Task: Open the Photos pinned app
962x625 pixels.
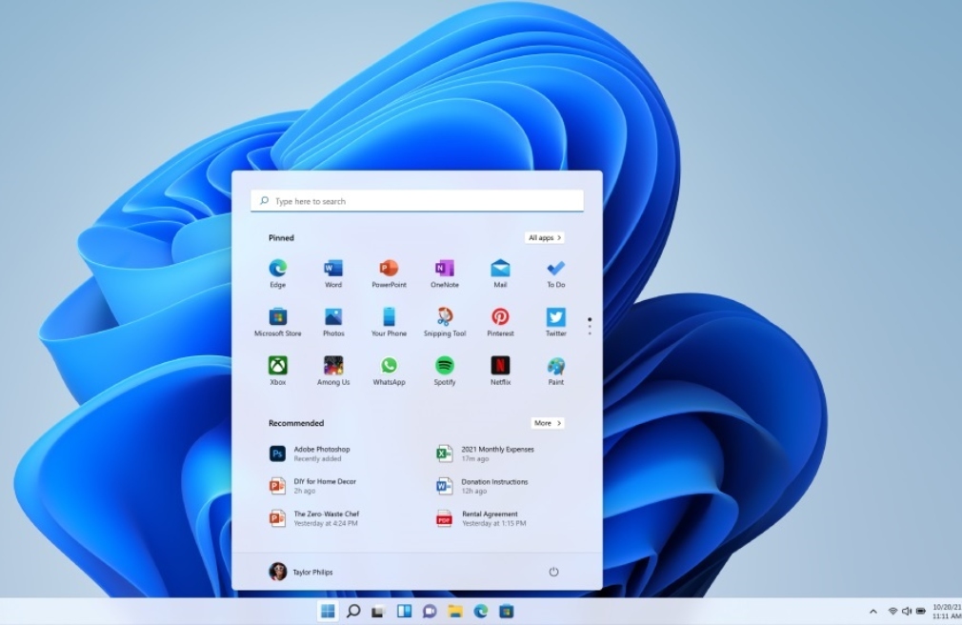Action: click(333, 322)
